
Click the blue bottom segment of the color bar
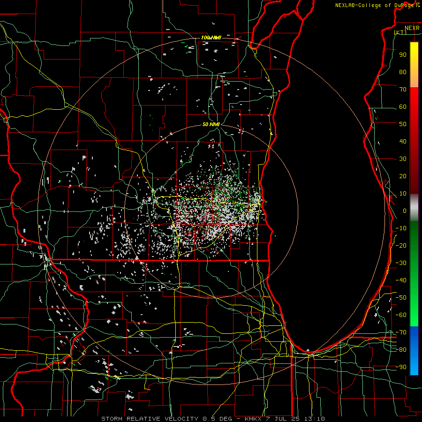coord(414,351)
